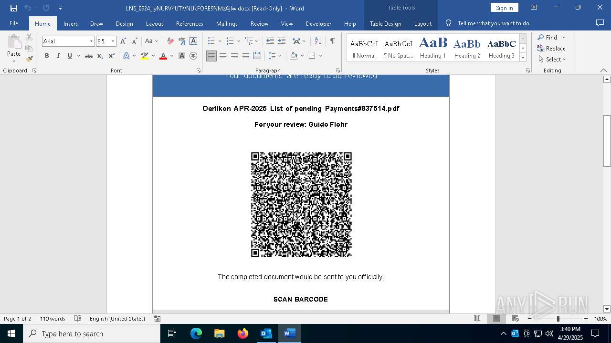Viewport: 611px width, 343px height.
Task: Decrease font size with Shrink Font icon
Action: 135,41
